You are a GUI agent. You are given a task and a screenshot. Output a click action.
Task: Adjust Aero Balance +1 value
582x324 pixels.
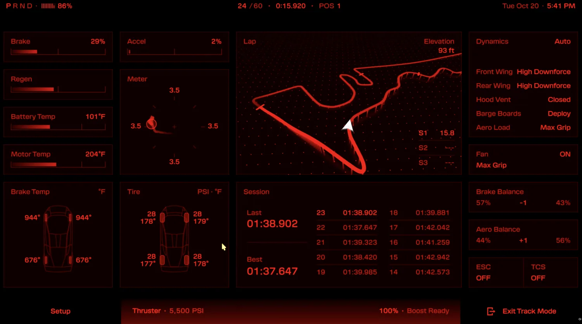pos(523,240)
